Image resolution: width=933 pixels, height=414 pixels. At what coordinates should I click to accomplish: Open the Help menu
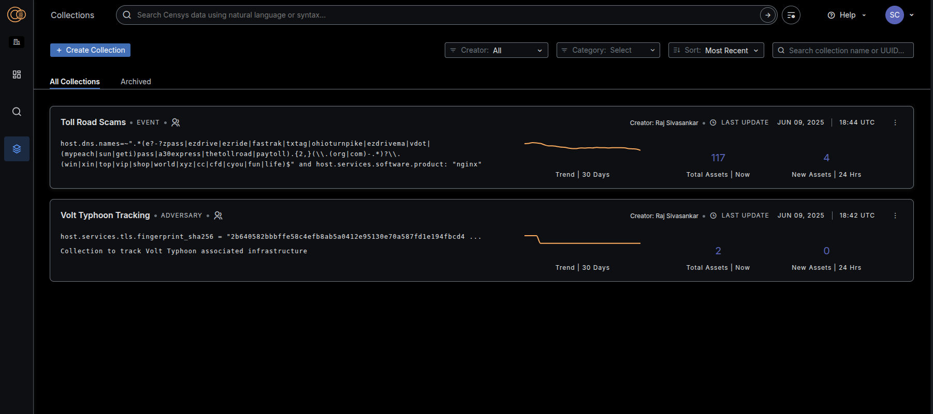tap(847, 15)
